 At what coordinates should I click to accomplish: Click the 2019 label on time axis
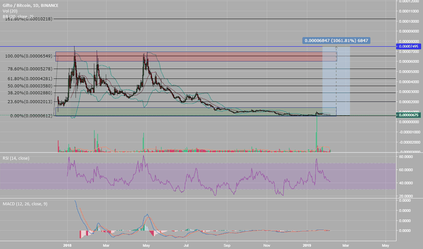[307, 245]
